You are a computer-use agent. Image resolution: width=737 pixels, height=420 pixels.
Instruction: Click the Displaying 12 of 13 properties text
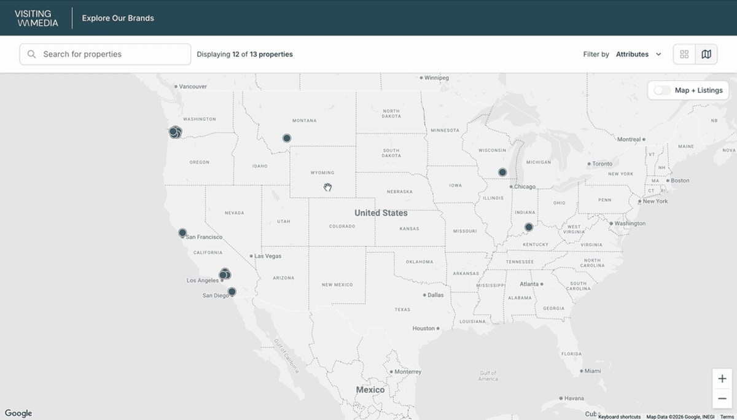(x=244, y=54)
